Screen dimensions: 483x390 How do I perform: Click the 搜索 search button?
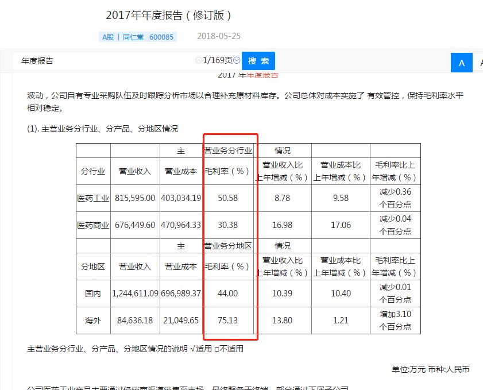258,61
